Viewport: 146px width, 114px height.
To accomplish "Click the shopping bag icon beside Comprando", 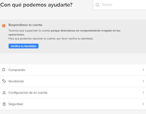I will coord(4,70).
